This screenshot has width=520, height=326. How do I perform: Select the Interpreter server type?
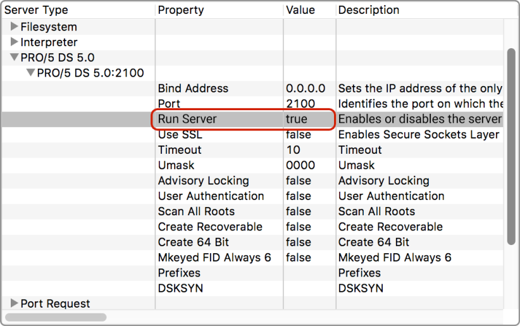[49, 42]
